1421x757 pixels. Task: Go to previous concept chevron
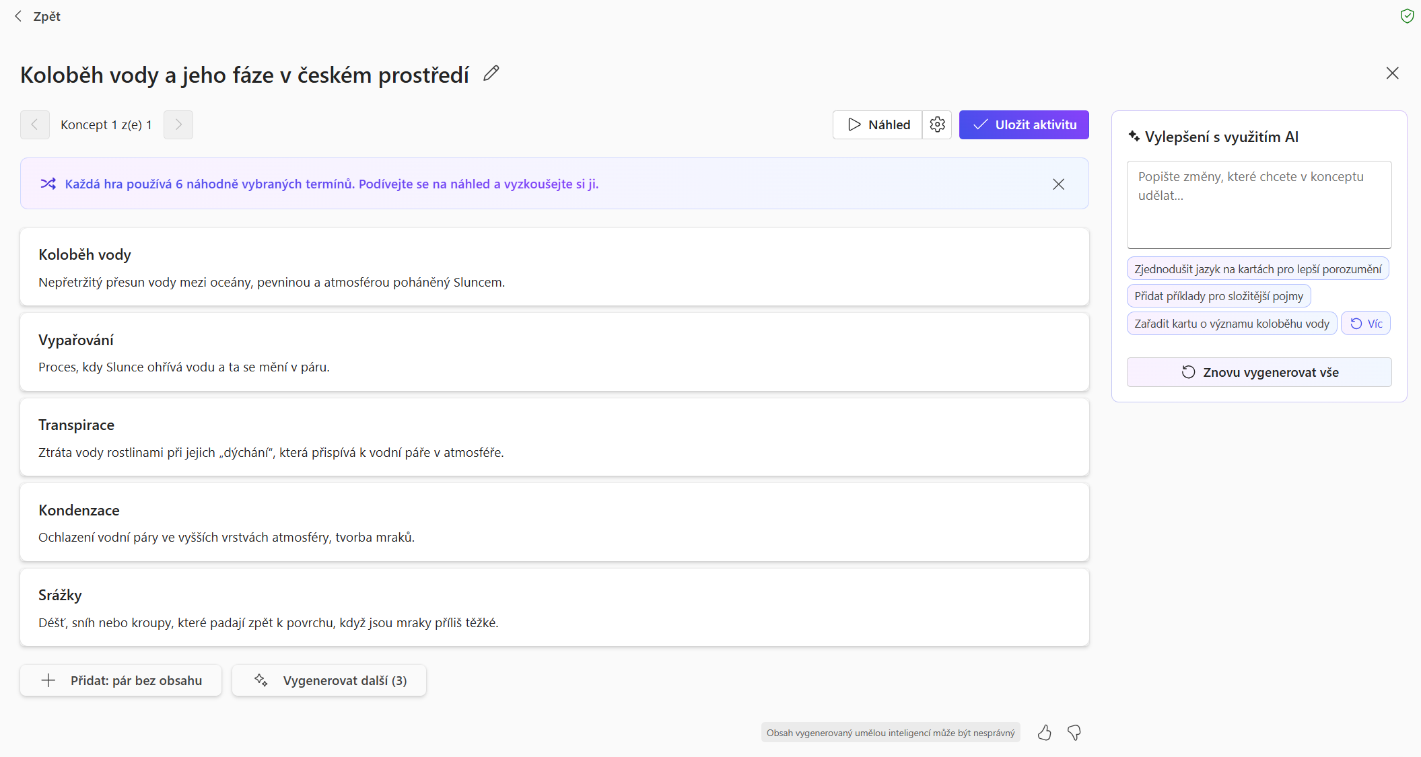pos(35,124)
